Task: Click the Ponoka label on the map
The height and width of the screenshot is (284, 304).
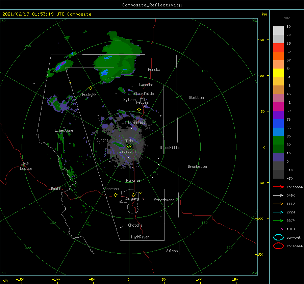Action: click(x=154, y=70)
